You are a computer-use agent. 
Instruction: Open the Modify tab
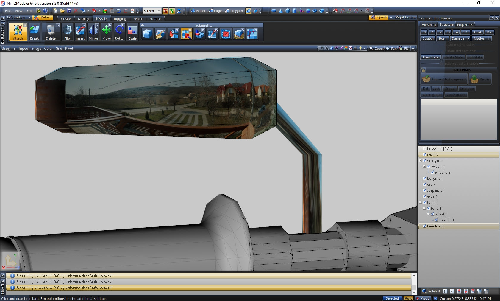[101, 18]
